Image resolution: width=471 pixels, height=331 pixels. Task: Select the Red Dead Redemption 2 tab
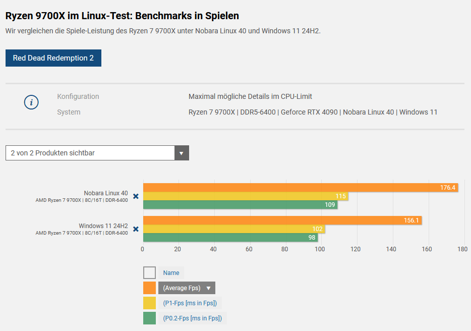pos(53,58)
